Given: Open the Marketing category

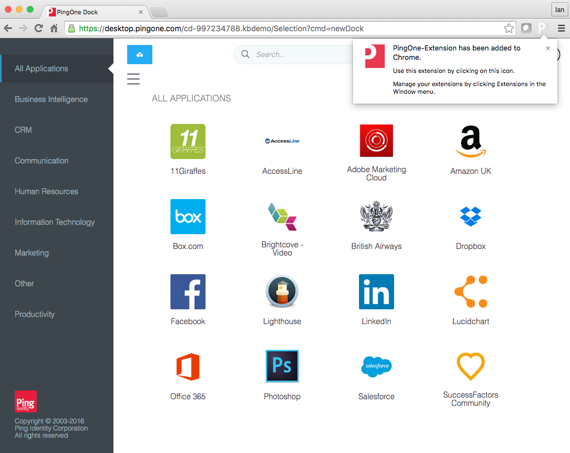Looking at the screenshot, I should 32,253.
